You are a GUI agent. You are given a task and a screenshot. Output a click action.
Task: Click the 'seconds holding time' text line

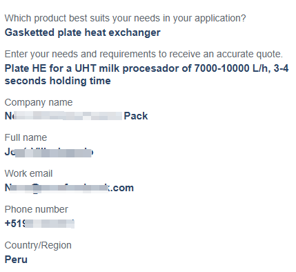[x=57, y=81]
